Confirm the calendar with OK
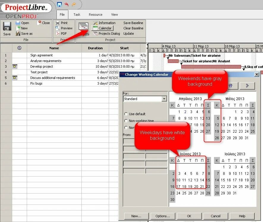 (189, 216)
